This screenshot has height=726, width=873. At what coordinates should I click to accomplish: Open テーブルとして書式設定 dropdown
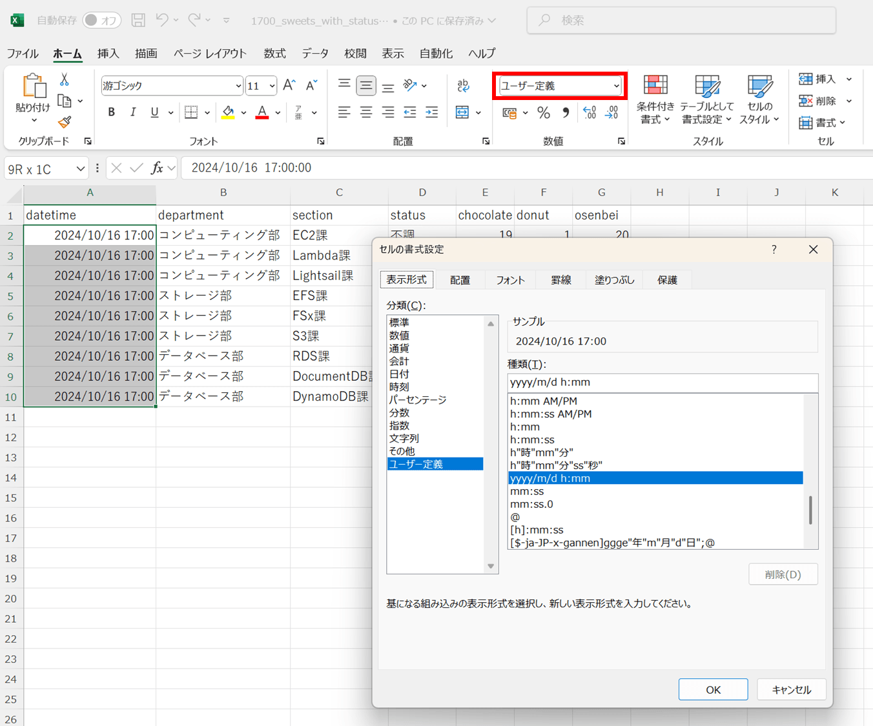pos(707,100)
